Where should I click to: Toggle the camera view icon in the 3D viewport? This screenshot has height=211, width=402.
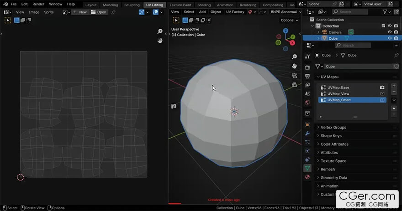click(295, 76)
